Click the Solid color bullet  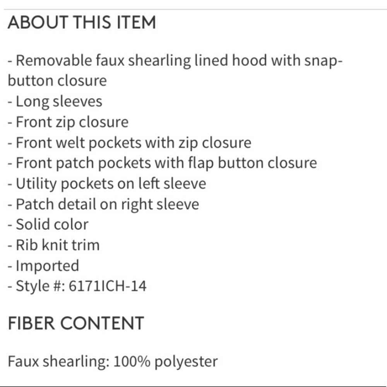tap(52, 224)
